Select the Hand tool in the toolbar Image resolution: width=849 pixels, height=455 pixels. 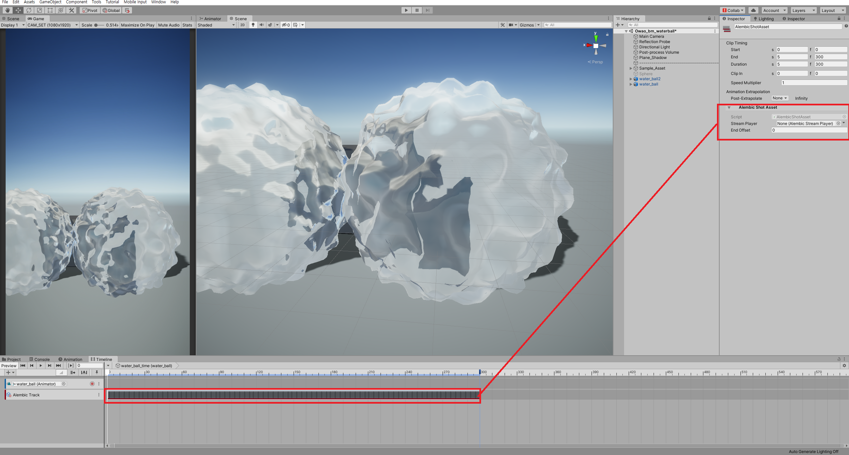click(8, 10)
